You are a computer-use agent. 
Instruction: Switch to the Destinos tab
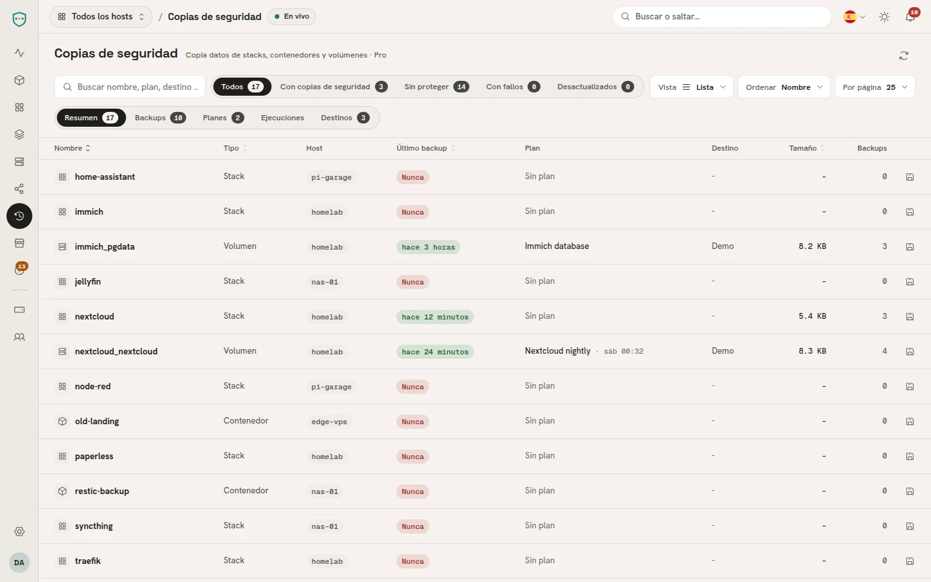click(345, 118)
